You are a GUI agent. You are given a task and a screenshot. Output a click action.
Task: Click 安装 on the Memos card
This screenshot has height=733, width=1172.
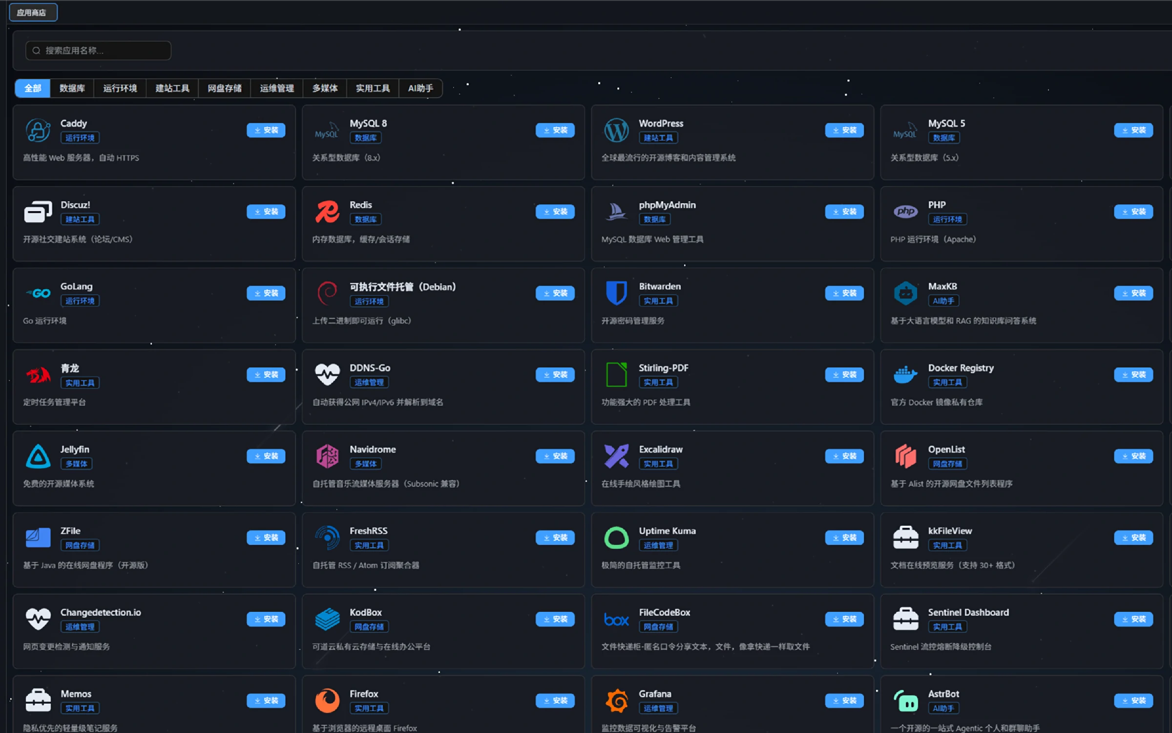266,701
